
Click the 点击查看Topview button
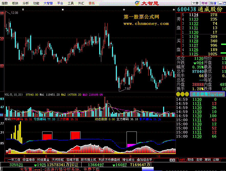(x=207, y=94)
